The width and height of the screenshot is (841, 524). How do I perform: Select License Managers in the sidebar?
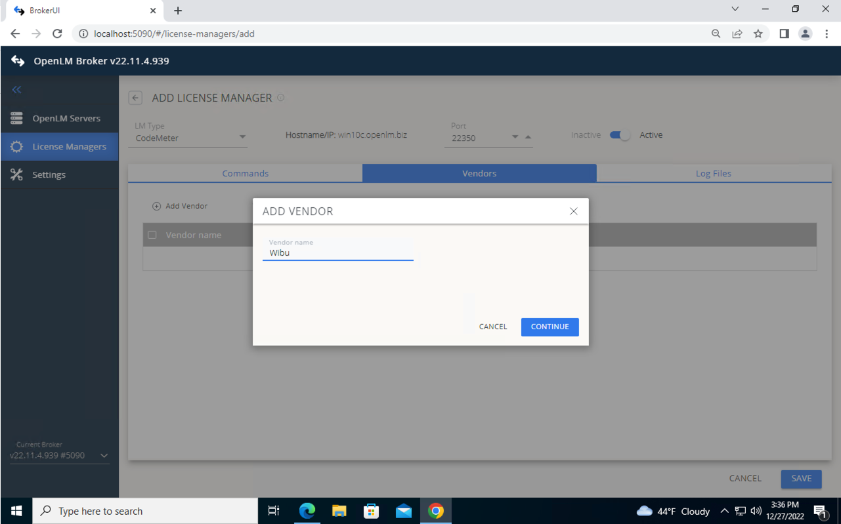click(x=69, y=146)
